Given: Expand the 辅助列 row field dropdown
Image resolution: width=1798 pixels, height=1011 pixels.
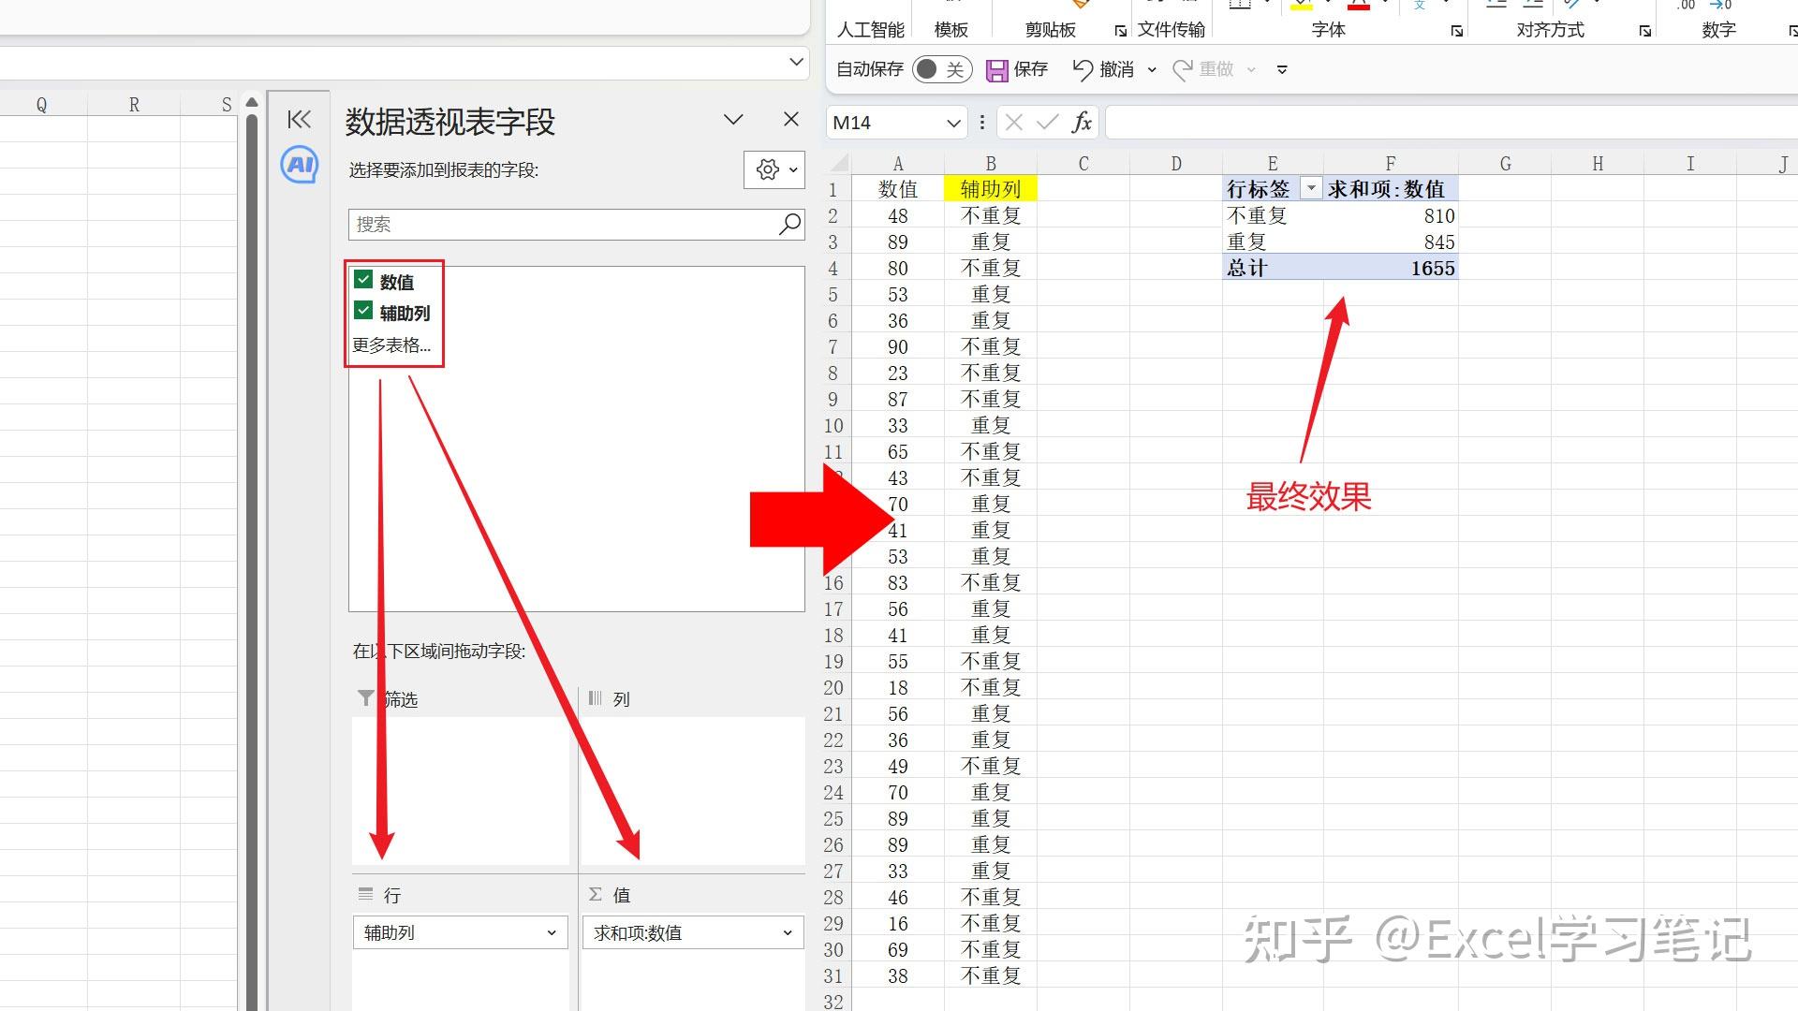Looking at the screenshot, I should (x=552, y=932).
